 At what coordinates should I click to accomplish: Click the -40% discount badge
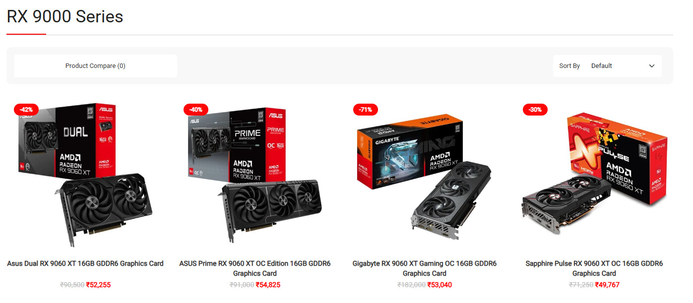point(196,109)
